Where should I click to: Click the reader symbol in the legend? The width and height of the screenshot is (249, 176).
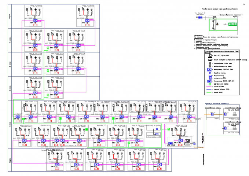click(x=210, y=63)
